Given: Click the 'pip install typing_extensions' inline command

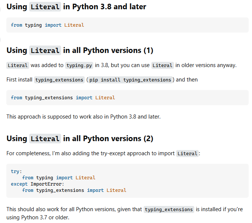Looking at the screenshot, I should click(x=131, y=80).
